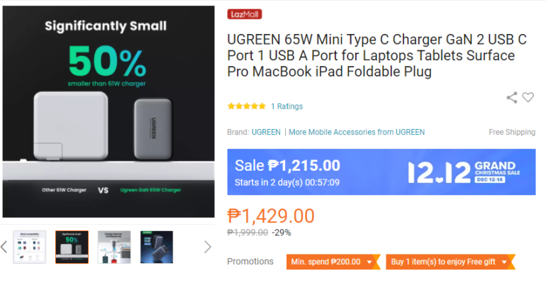Open More Mobile Accessories from UGREEN link
The height and width of the screenshot is (285, 546).
[x=357, y=132]
